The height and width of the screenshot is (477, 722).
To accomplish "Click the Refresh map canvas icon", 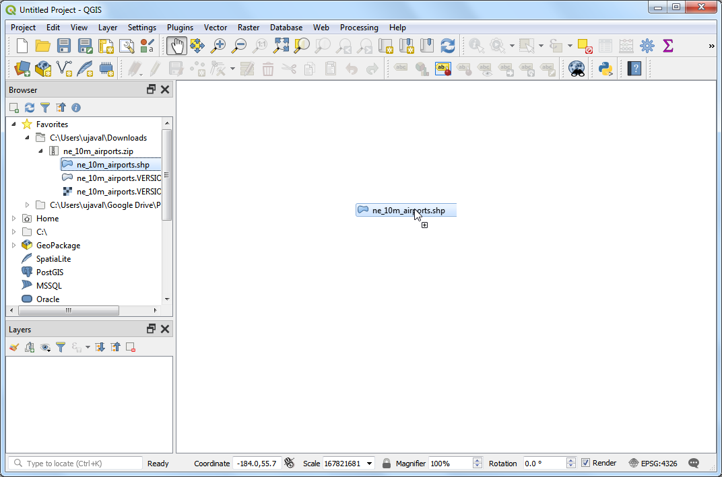I will coord(447,46).
